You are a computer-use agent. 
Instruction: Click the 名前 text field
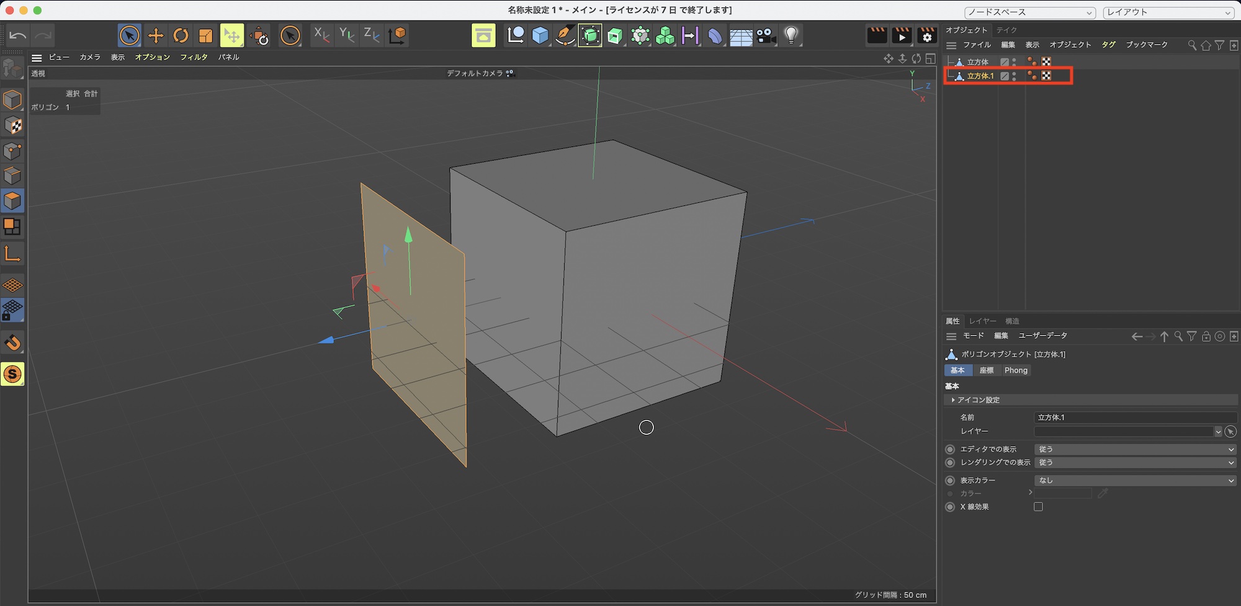point(1136,417)
